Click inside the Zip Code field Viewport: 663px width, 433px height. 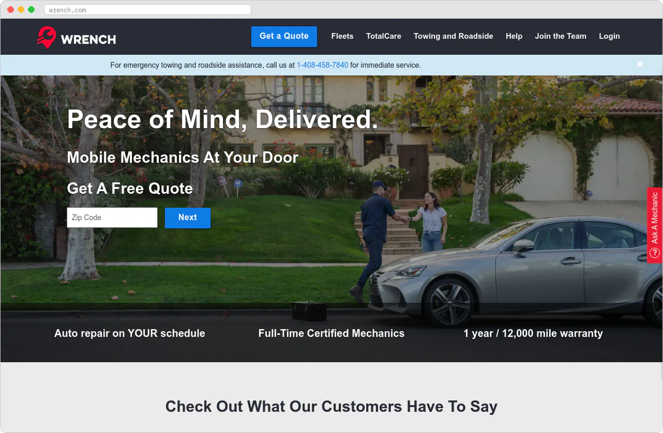112,217
